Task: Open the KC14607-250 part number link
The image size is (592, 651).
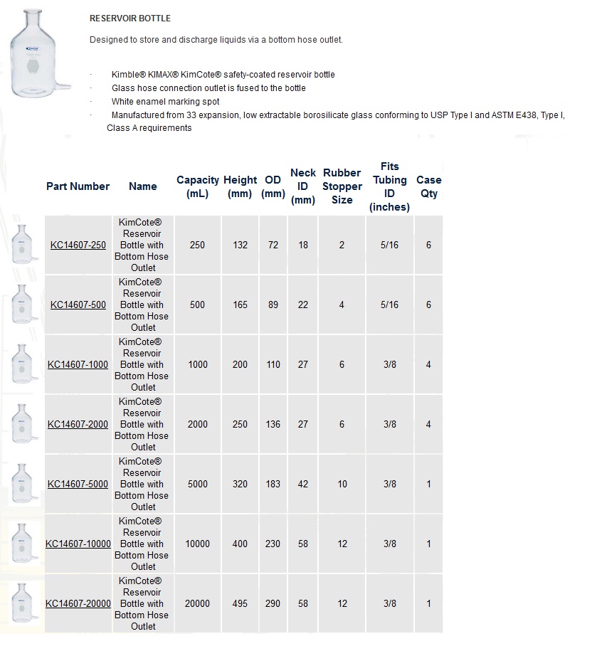Action: click(78, 245)
